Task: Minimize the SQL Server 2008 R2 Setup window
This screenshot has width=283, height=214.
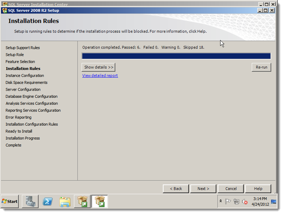Action: click(260, 10)
